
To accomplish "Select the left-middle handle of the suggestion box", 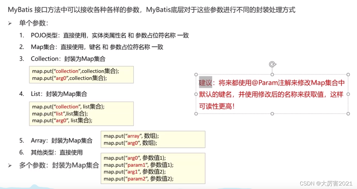I will (196, 94).
